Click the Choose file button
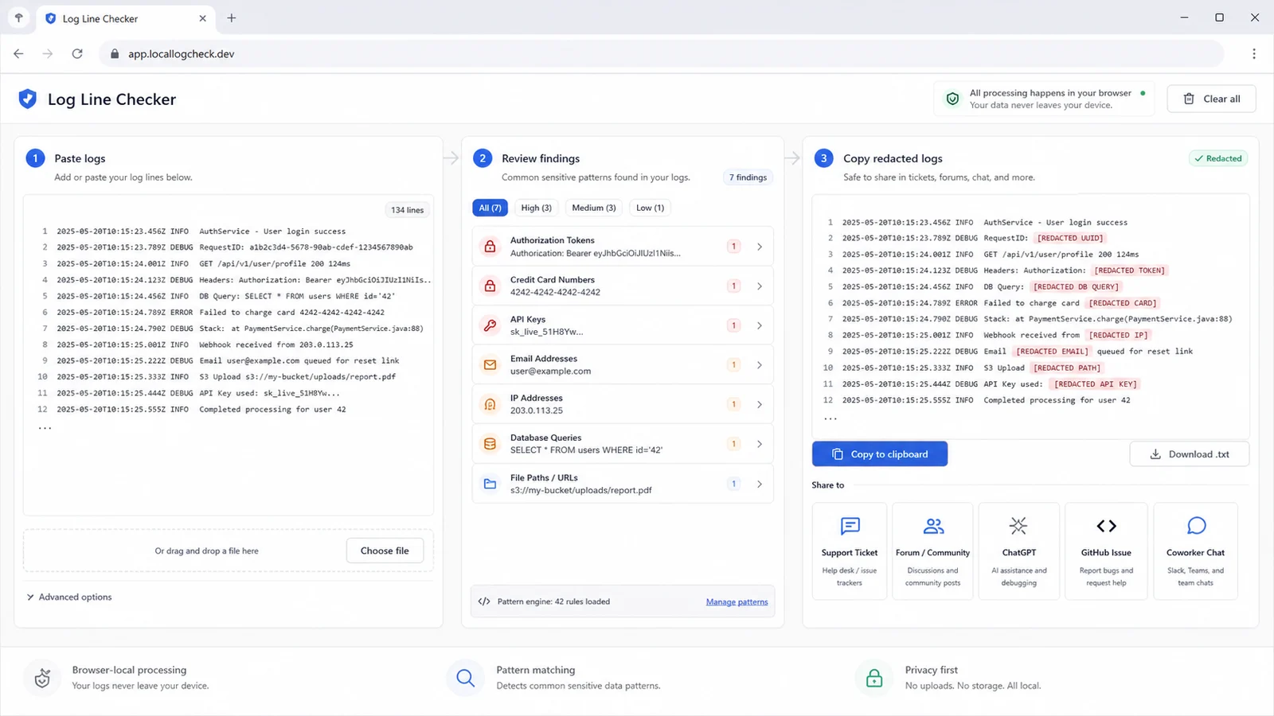 tap(385, 551)
